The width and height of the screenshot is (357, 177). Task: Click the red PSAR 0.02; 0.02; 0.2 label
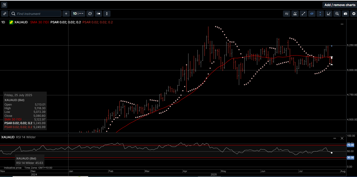point(98,22)
